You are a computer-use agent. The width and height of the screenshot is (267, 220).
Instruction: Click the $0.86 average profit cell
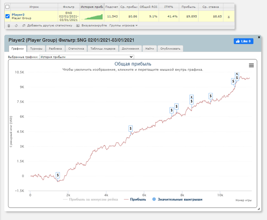coord(129,16)
